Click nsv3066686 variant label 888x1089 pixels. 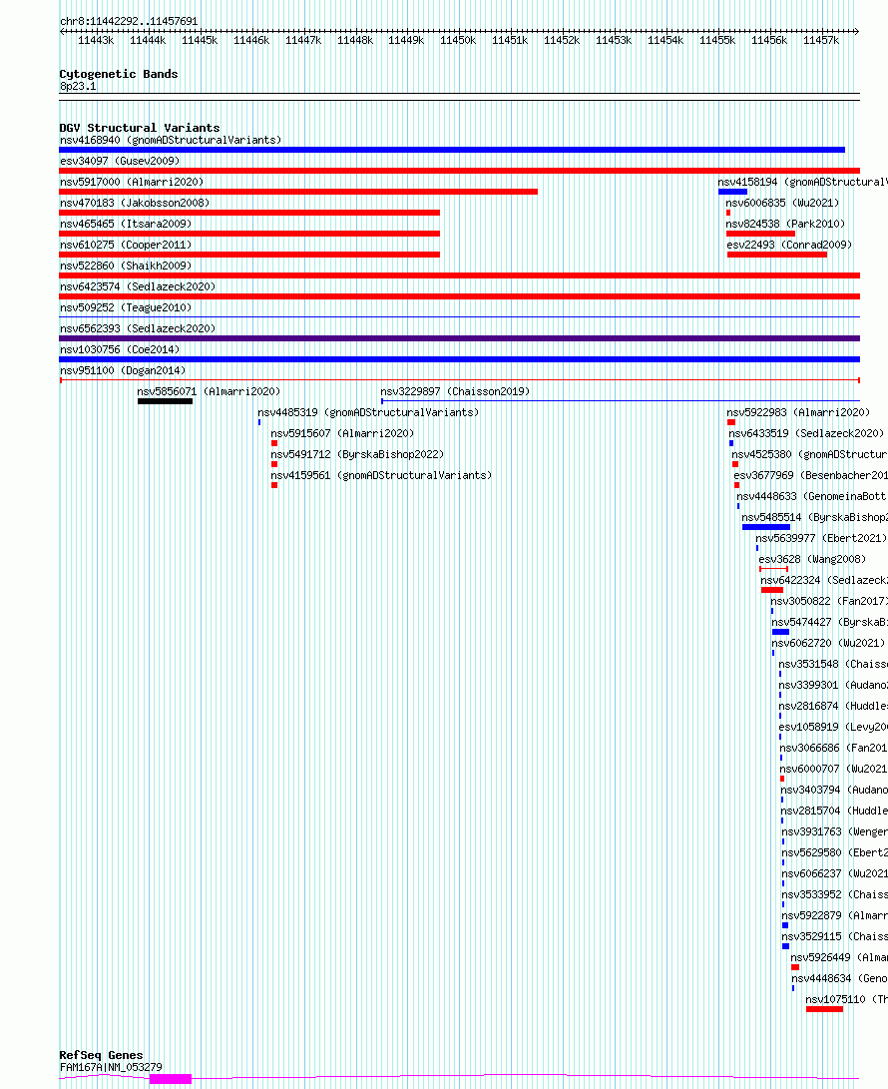click(833, 748)
